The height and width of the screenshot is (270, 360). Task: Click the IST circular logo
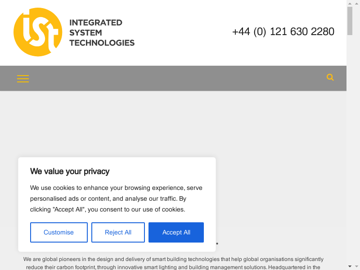[38, 32]
